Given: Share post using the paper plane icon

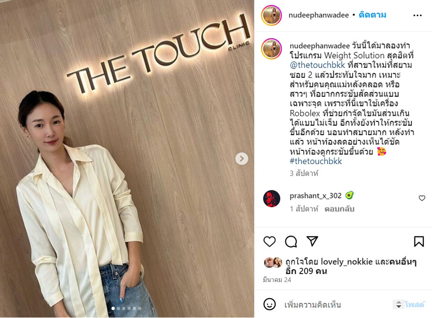Looking at the screenshot, I should [312, 241].
